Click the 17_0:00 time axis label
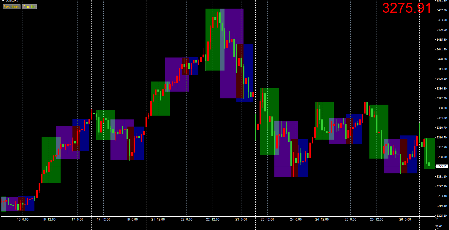449x230 pixels. coord(77,220)
